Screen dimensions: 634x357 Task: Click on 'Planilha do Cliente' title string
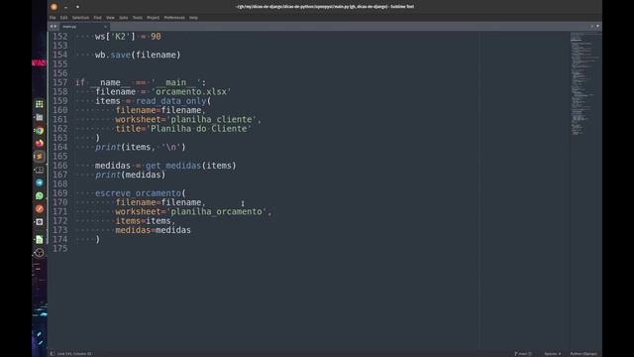pos(198,129)
